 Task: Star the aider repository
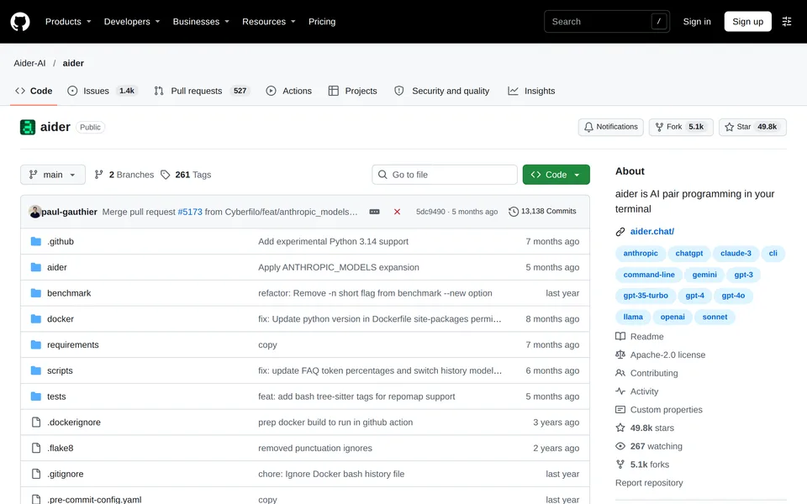click(x=752, y=127)
